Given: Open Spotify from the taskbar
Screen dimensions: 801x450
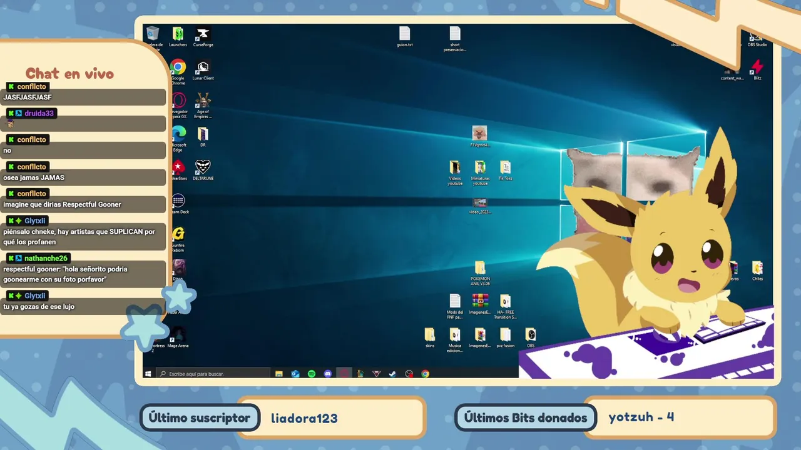Looking at the screenshot, I should pos(312,374).
